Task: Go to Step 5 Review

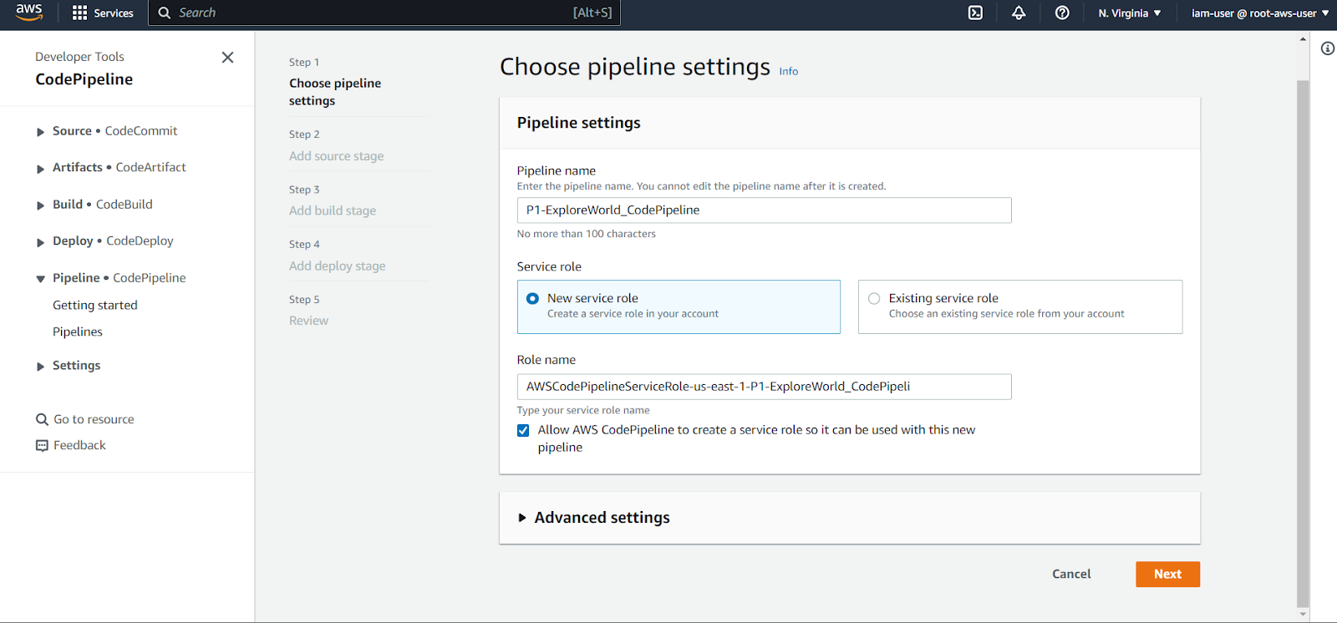Action: (x=308, y=321)
